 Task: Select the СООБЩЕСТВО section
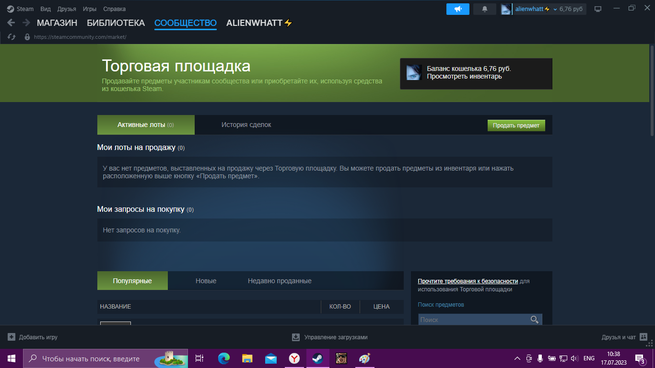(x=186, y=23)
